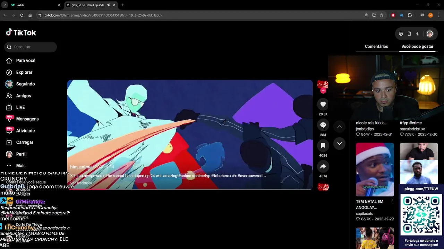
Task: Click the him_anime username on video
Action: (81, 167)
